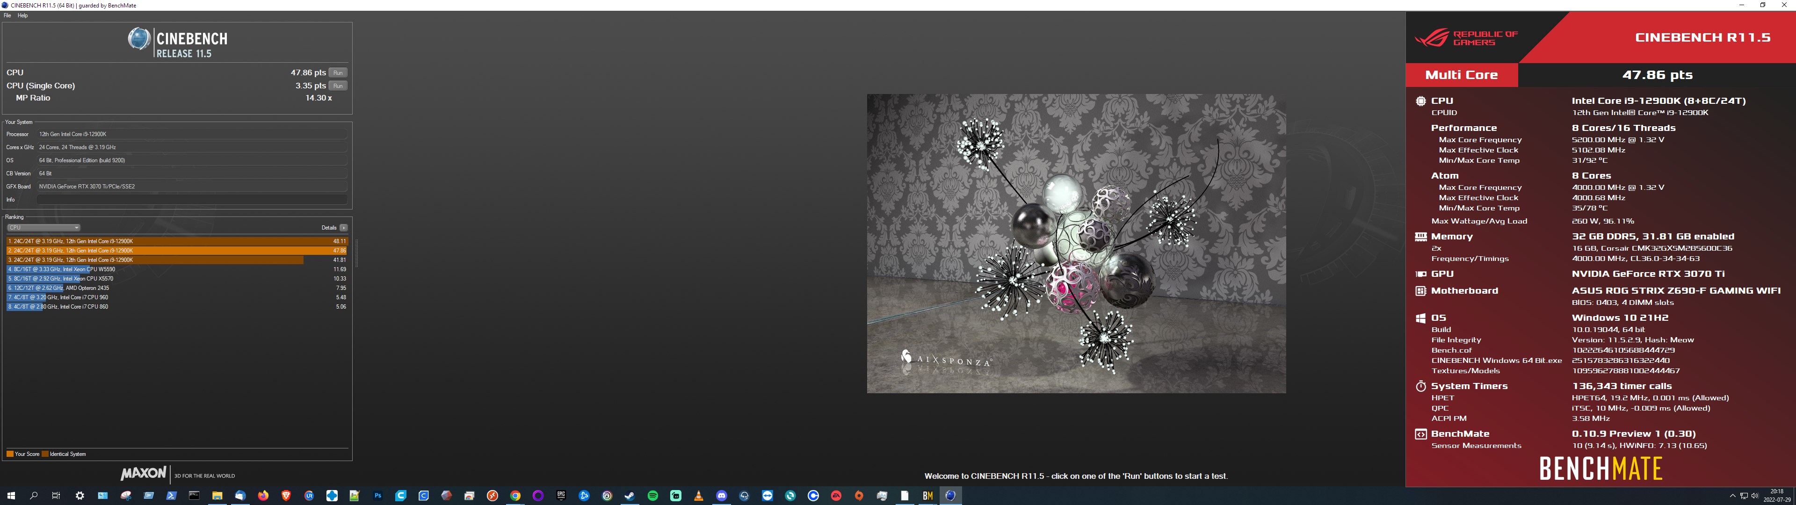Click the Memory icon in BenchMate panel

pyautogui.click(x=1420, y=237)
